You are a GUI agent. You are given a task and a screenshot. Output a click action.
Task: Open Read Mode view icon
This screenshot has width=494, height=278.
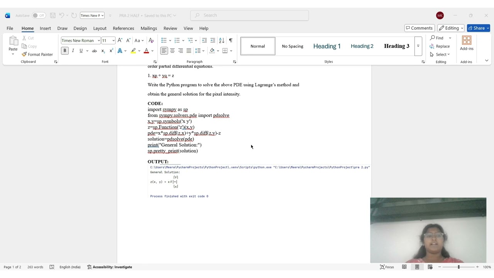click(x=404, y=267)
